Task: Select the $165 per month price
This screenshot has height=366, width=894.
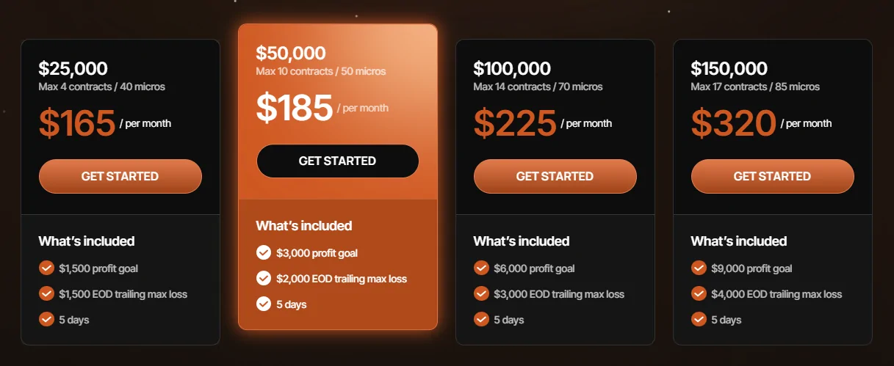Action: click(77, 123)
